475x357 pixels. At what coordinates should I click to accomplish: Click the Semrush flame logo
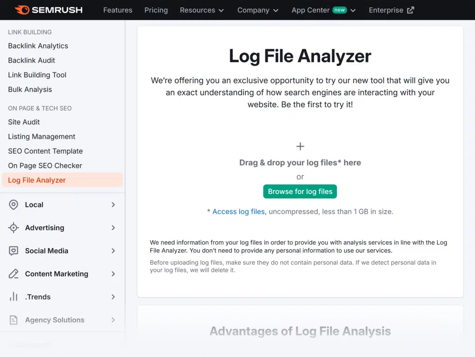click(x=22, y=10)
